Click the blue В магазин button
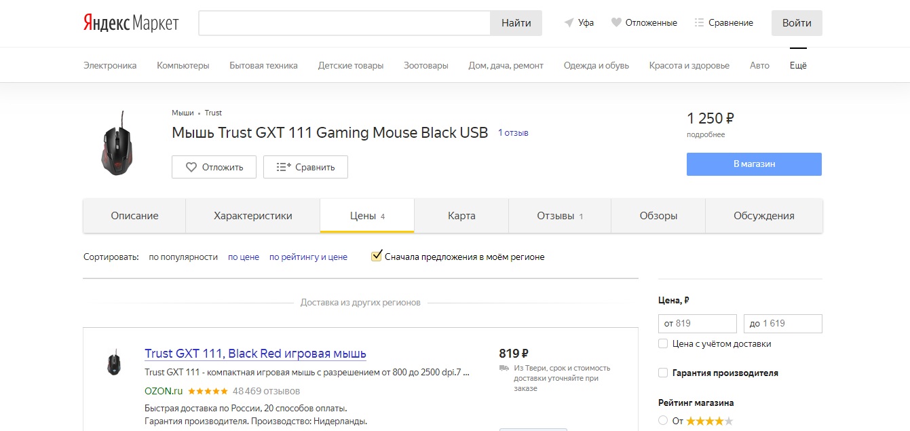Viewport: 910px width, 431px height. click(x=754, y=164)
